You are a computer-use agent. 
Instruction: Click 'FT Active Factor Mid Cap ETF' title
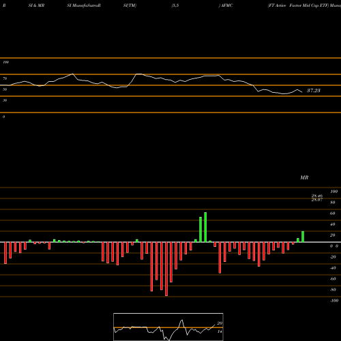coord(299,5)
